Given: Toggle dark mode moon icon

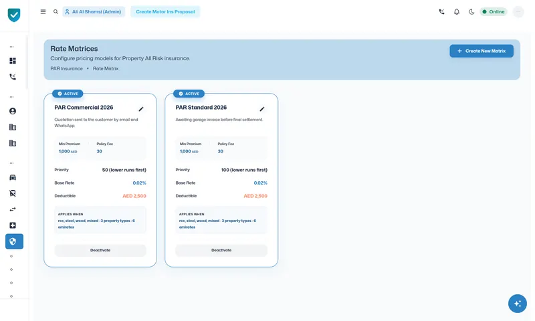Looking at the screenshot, I should pos(471,11).
